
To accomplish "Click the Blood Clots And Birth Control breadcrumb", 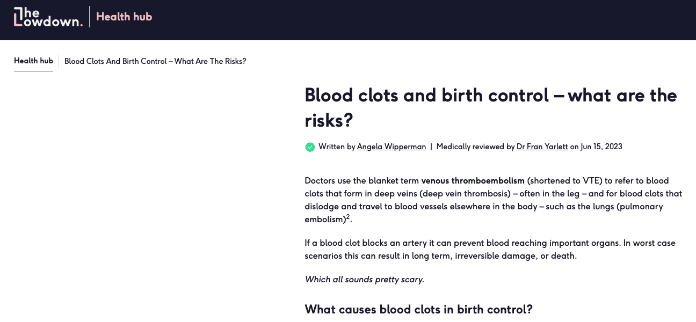I will click(x=155, y=61).
